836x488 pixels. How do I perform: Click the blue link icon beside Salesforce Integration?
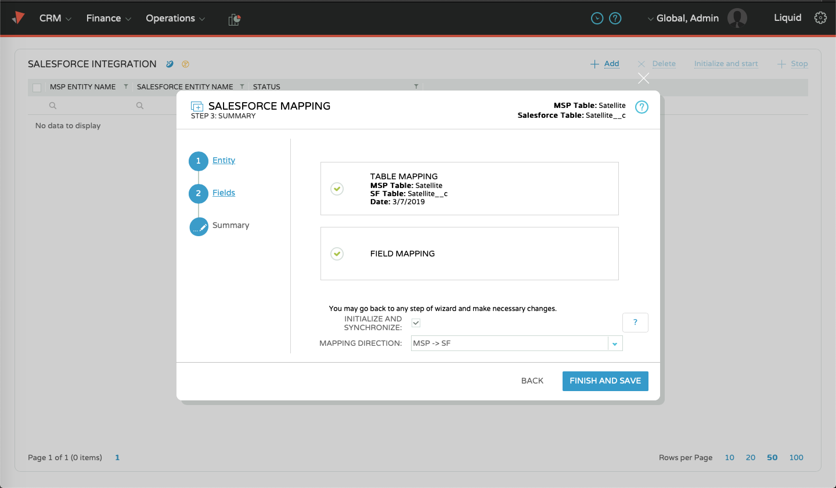[170, 64]
